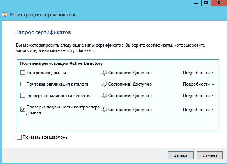Expand Подробности for Контроллер домена
The image size is (227, 164).
click(x=199, y=73)
